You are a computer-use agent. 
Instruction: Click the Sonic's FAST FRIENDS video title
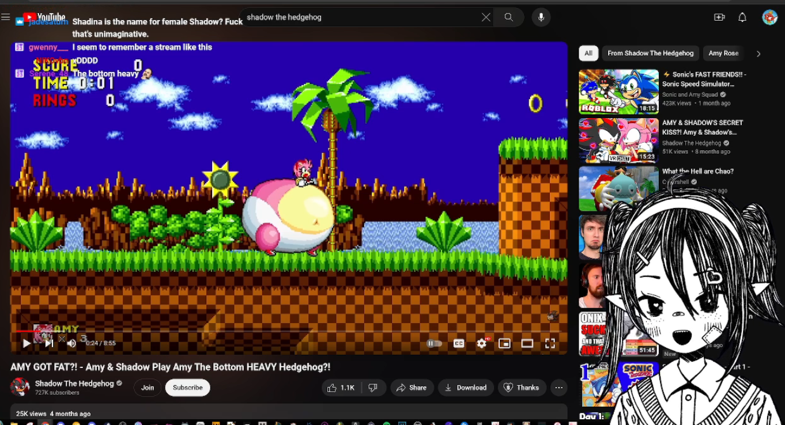tap(705, 79)
